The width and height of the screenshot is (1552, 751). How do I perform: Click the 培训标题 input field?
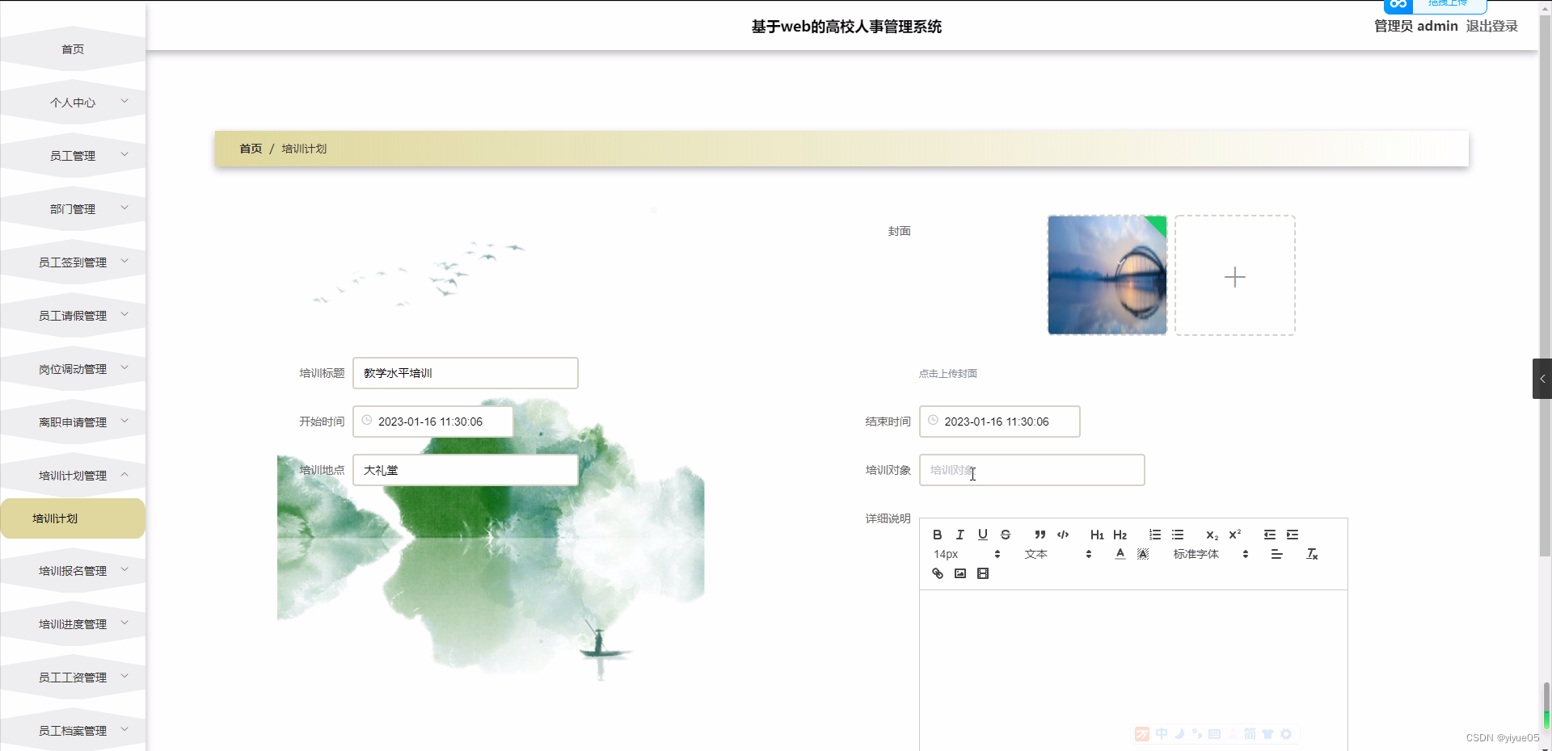pos(466,373)
